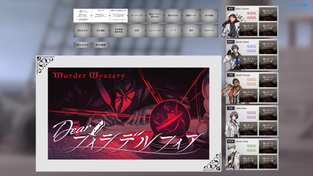Flip personal card ローズ III

click(268, 29)
